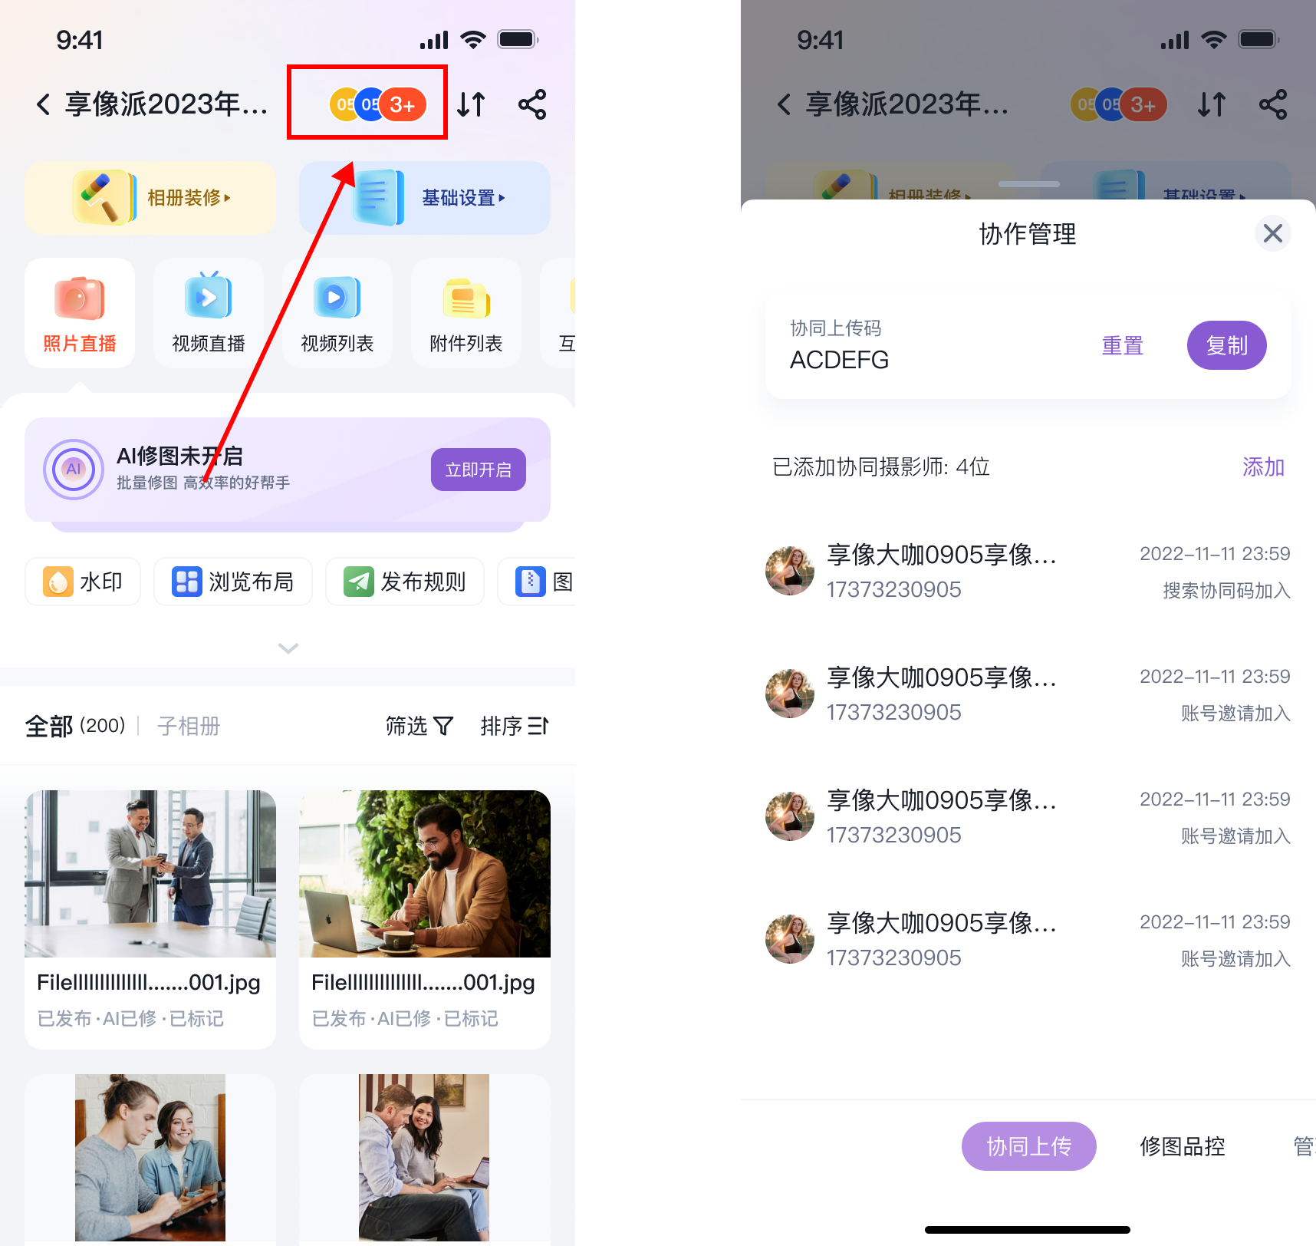Open the 基础设置 basic settings icon
This screenshot has height=1246, width=1316.
pyautogui.click(x=423, y=198)
